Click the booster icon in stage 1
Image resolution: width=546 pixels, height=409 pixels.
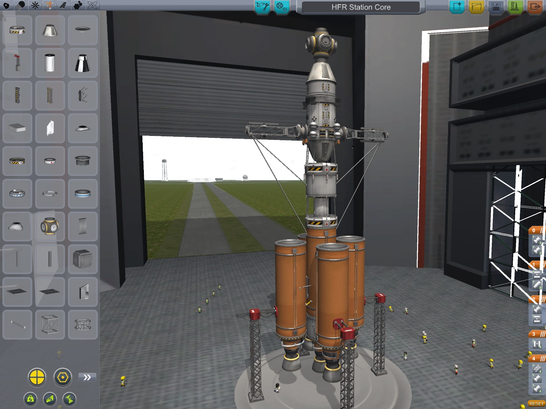pyautogui.click(x=537, y=285)
